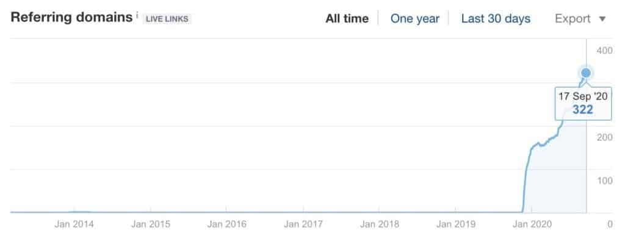Switch to One year view

414,19
